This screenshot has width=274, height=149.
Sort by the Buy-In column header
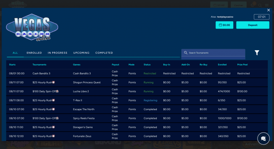[167, 65]
